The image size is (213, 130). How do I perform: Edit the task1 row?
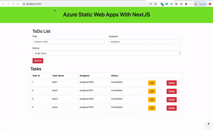tap(152, 83)
